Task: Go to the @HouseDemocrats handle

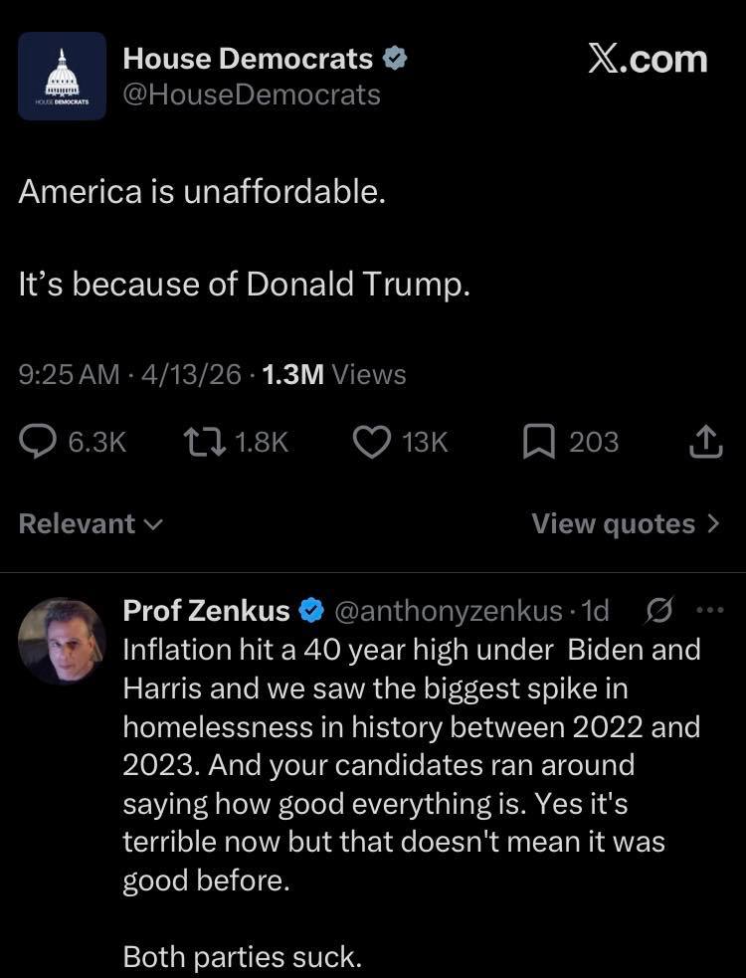Action: [251, 95]
